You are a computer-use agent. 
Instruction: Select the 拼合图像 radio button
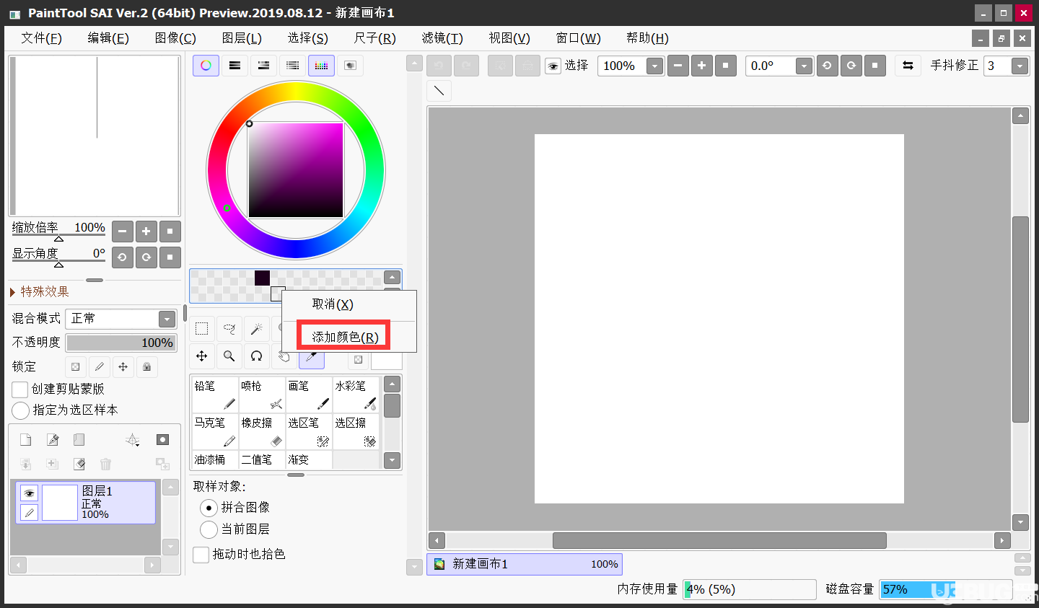[209, 508]
